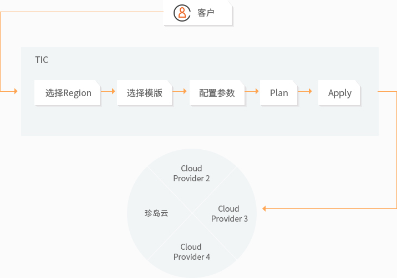
Task: Pick the Cloud Provider 3 segment
Action: pyautogui.click(x=229, y=213)
